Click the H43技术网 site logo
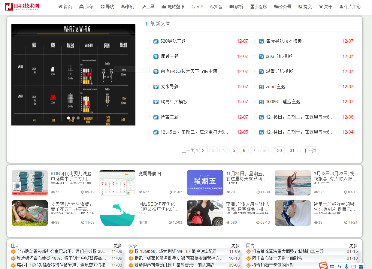Screen dimensions: 372x269 (x=22, y=7)
